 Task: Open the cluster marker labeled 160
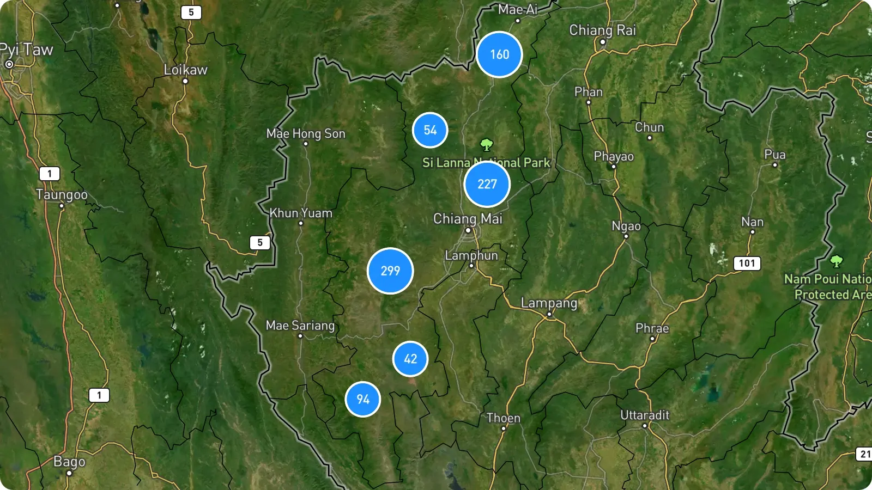pyautogui.click(x=499, y=54)
